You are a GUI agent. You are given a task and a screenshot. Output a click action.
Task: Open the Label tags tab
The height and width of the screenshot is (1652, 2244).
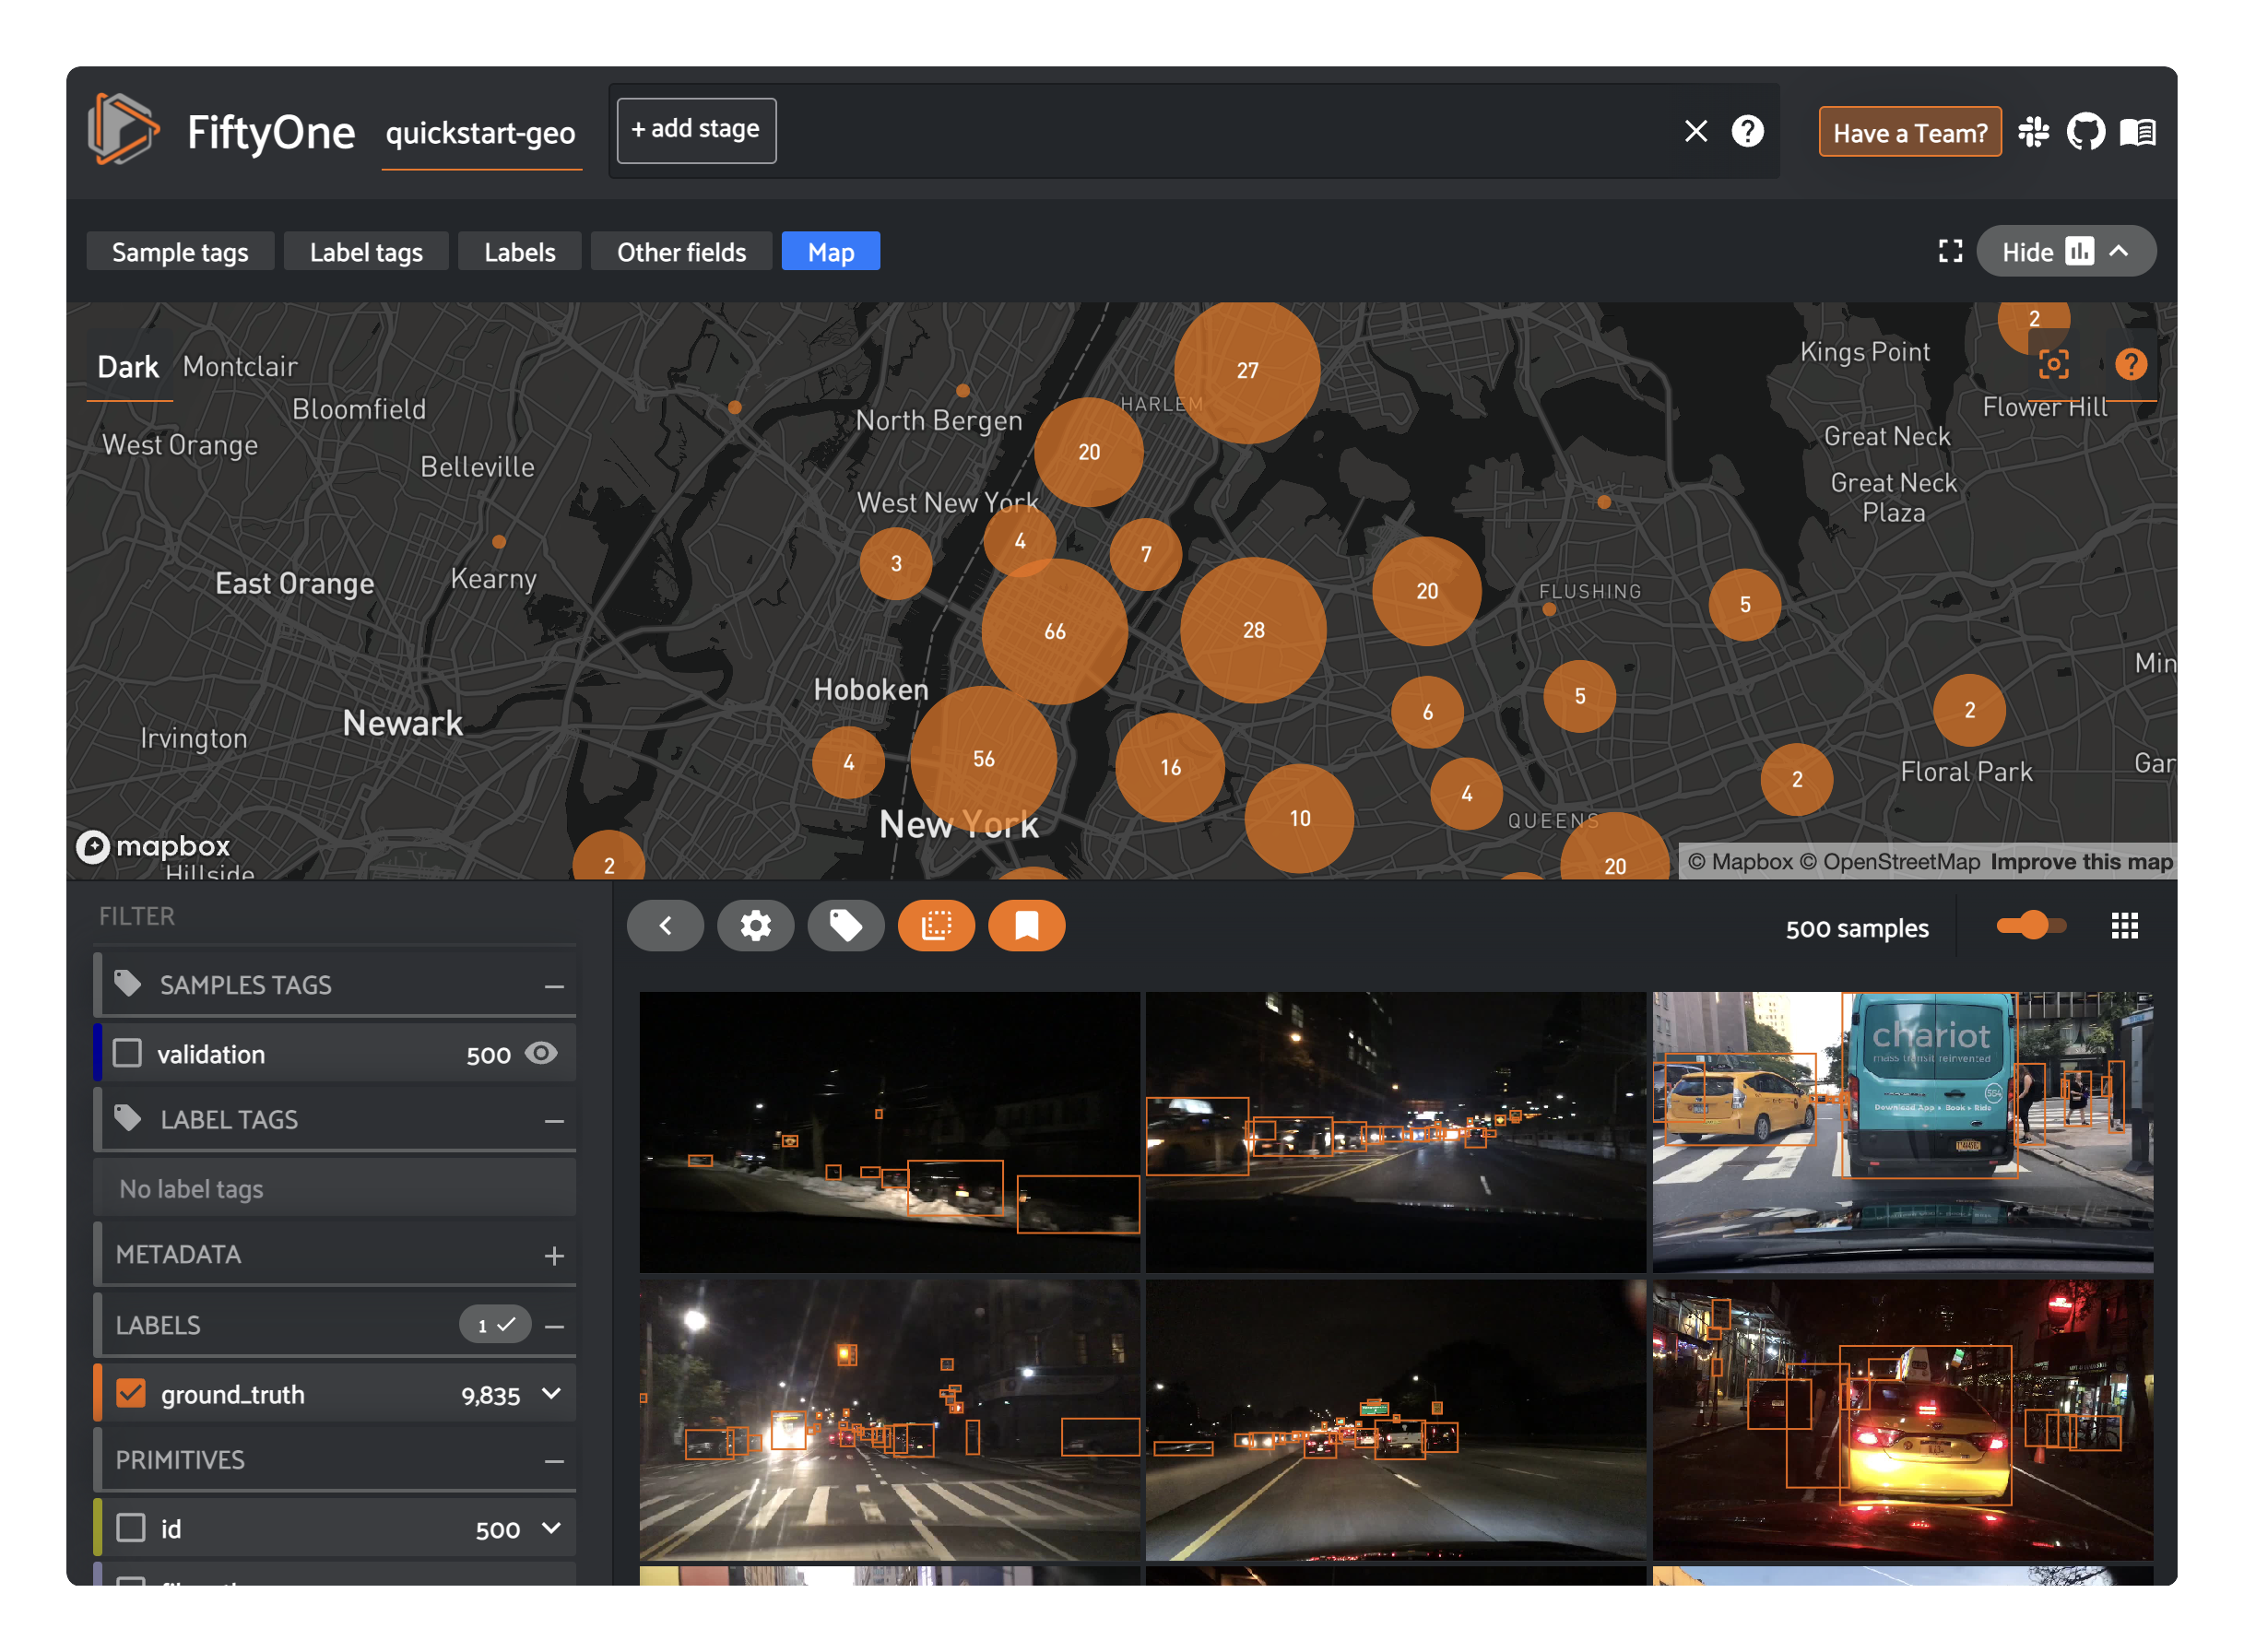coord(366,251)
